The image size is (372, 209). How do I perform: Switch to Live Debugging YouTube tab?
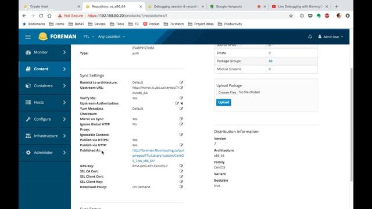300,6
